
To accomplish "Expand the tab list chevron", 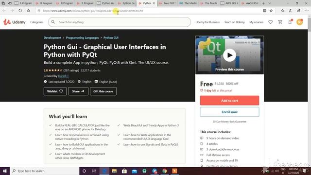I will pyautogui.click(x=270, y=3).
